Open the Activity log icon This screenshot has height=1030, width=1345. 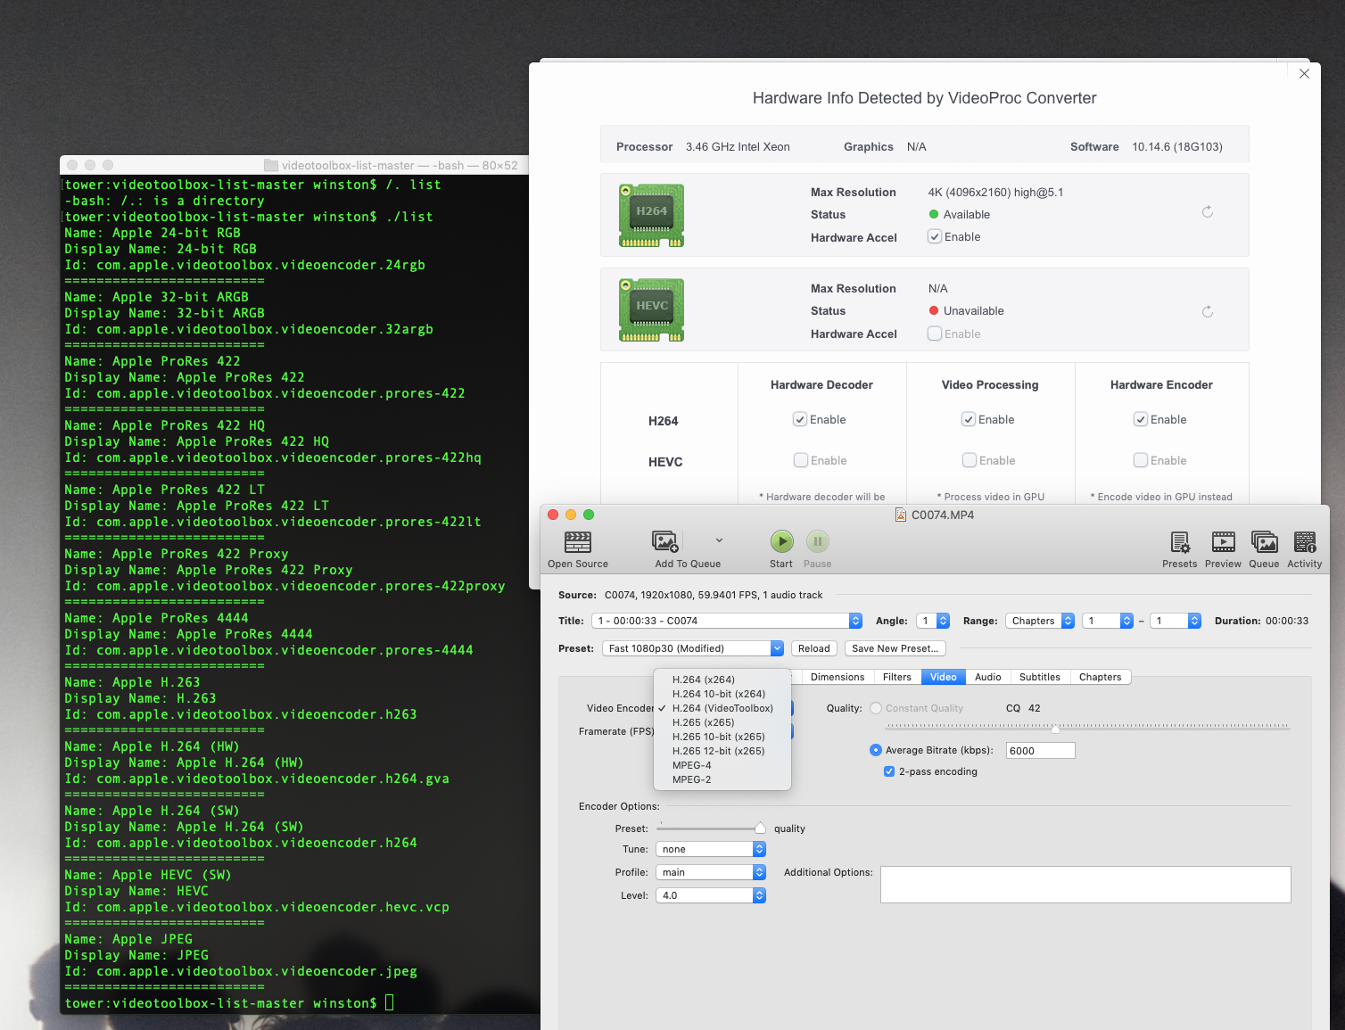[x=1305, y=542]
